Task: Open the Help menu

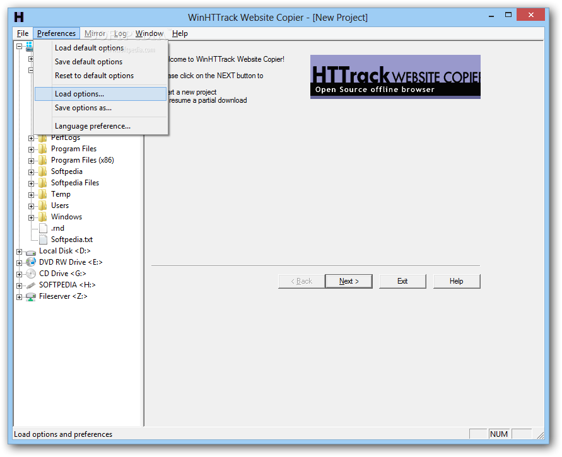Action: point(180,33)
